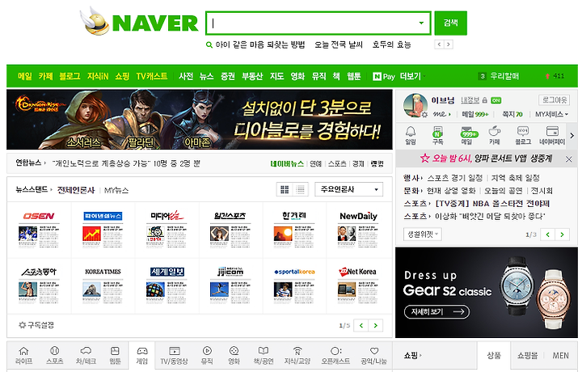The width and height of the screenshot is (582, 372).
Task: Select the 지식/교양 icon tab
Action: [297, 356]
